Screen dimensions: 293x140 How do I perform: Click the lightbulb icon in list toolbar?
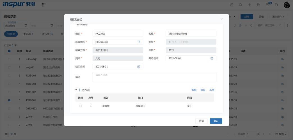(x=251, y=25)
